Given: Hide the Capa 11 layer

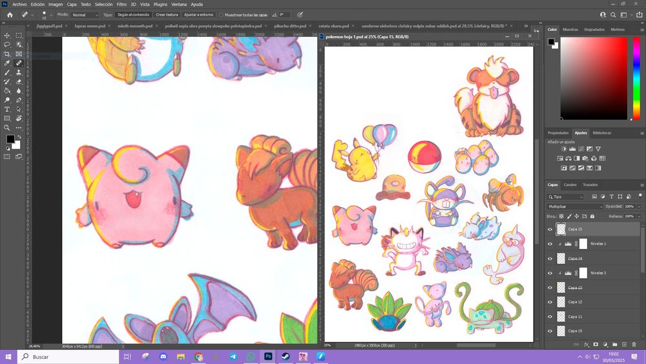Looking at the screenshot, I should click(x=550, y=317).
